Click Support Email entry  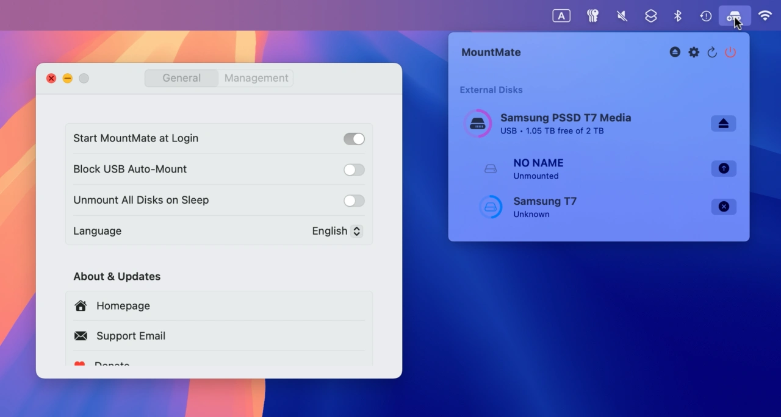(x=131, y=336)
